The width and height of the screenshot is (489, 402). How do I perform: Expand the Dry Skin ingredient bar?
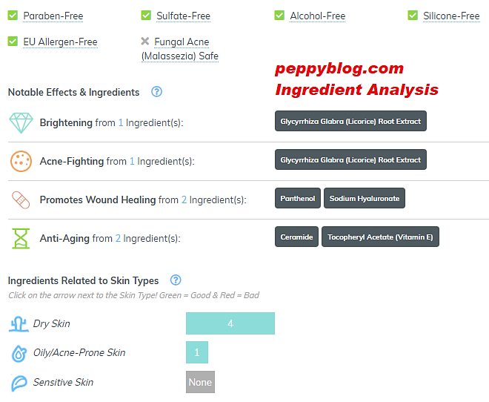coord(230,323)
